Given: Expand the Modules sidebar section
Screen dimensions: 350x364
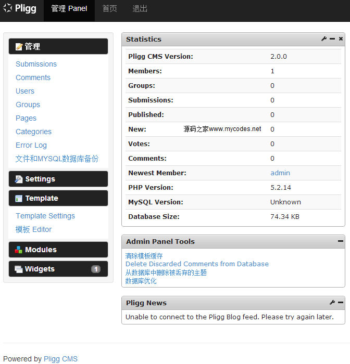Looking at the screenshot, I should coord(58,250).
